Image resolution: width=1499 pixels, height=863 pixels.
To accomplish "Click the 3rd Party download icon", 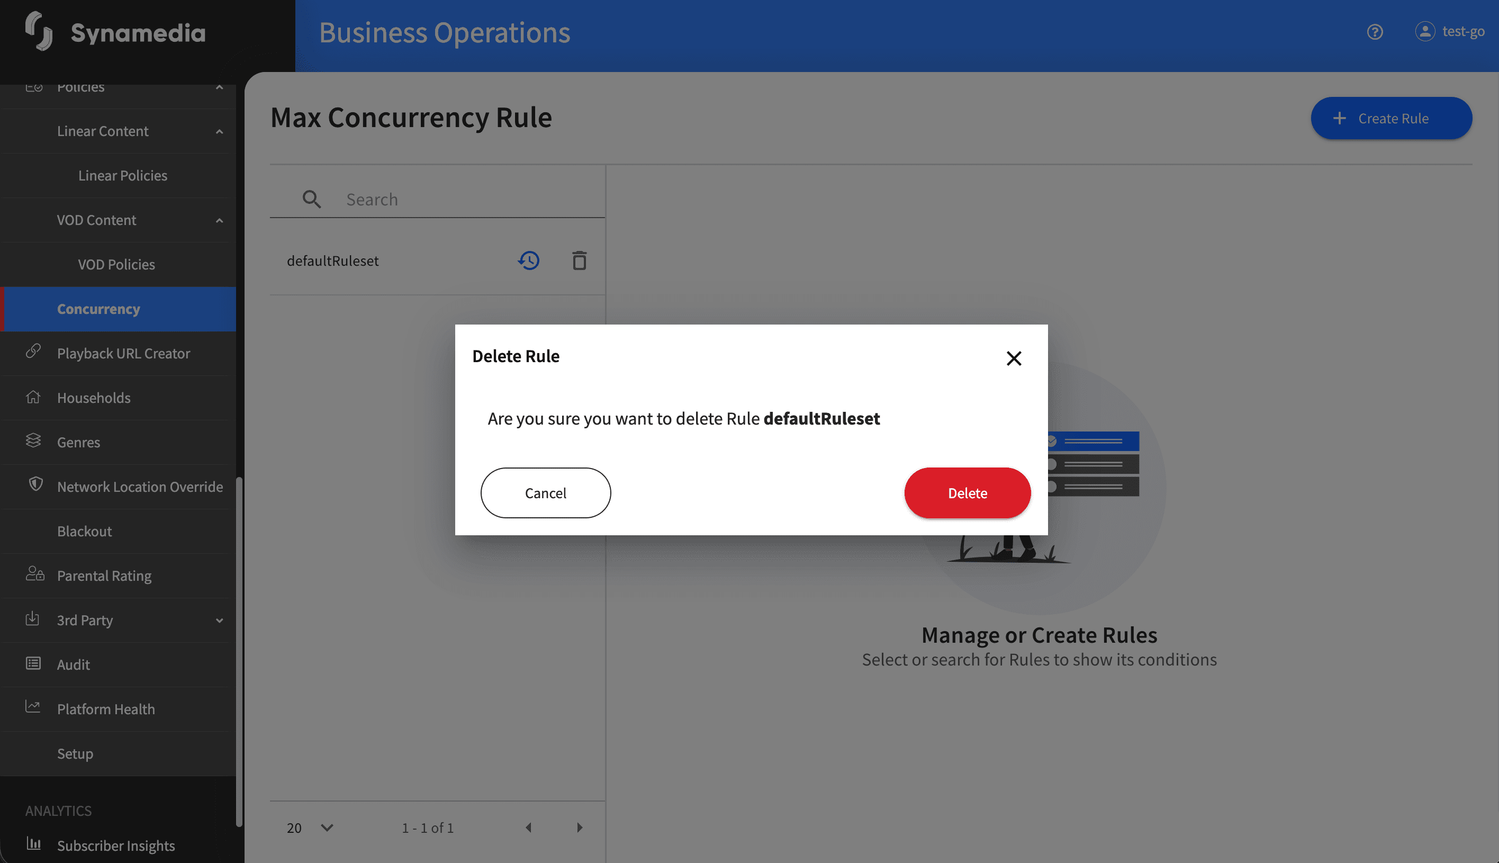I will coord(33,619).
